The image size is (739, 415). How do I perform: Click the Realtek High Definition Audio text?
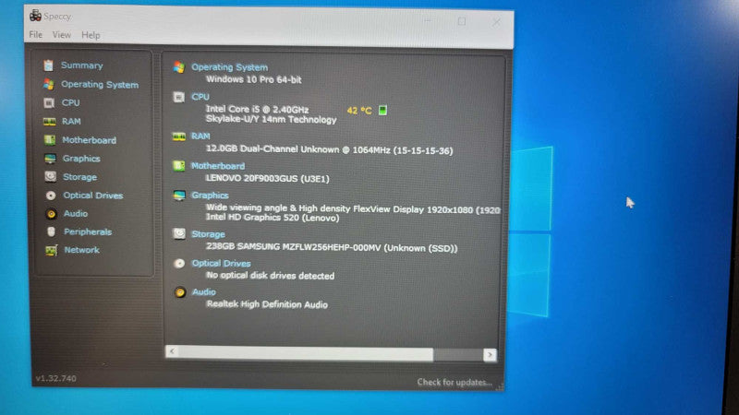pyautogui.click(x=267, y=304)
